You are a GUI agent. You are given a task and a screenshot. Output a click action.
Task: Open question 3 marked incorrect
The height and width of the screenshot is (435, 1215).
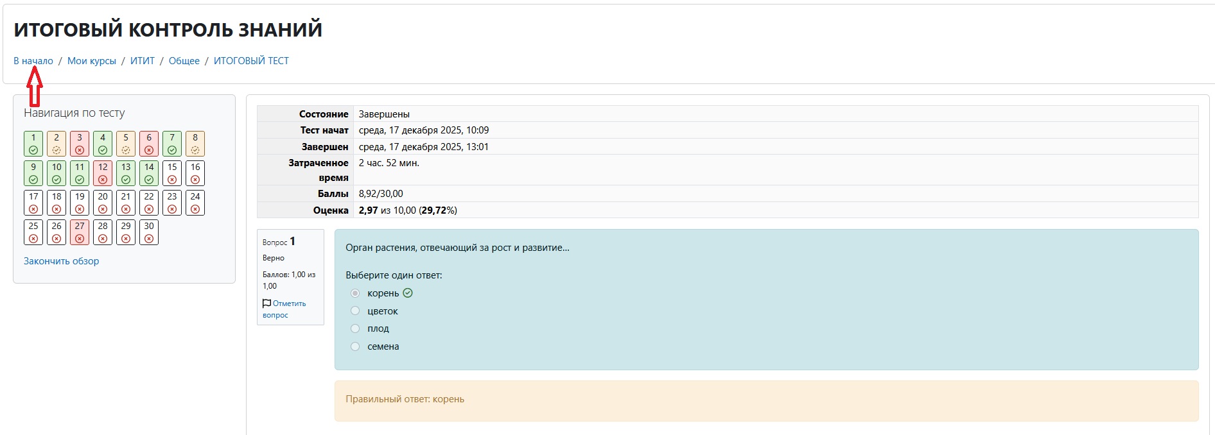point(80,144)
